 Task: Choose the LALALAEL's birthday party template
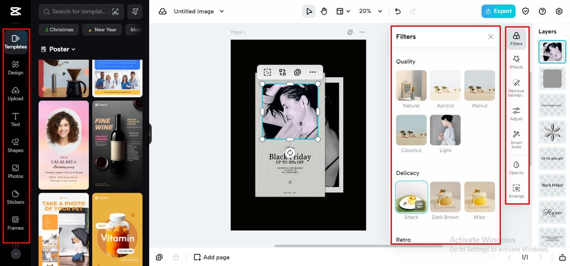point(64,145)
